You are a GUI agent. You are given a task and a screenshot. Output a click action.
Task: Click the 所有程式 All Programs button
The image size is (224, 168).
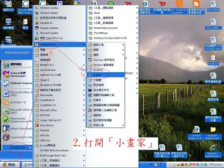point(17,148)
